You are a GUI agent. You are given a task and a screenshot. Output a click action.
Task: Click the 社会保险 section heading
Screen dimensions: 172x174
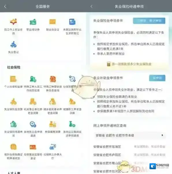14,67
